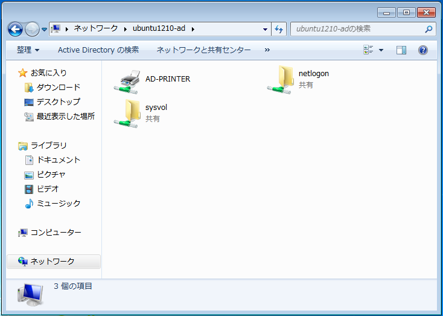
Task: Select お気に入り in navigation pane
Action: point(49,73)
